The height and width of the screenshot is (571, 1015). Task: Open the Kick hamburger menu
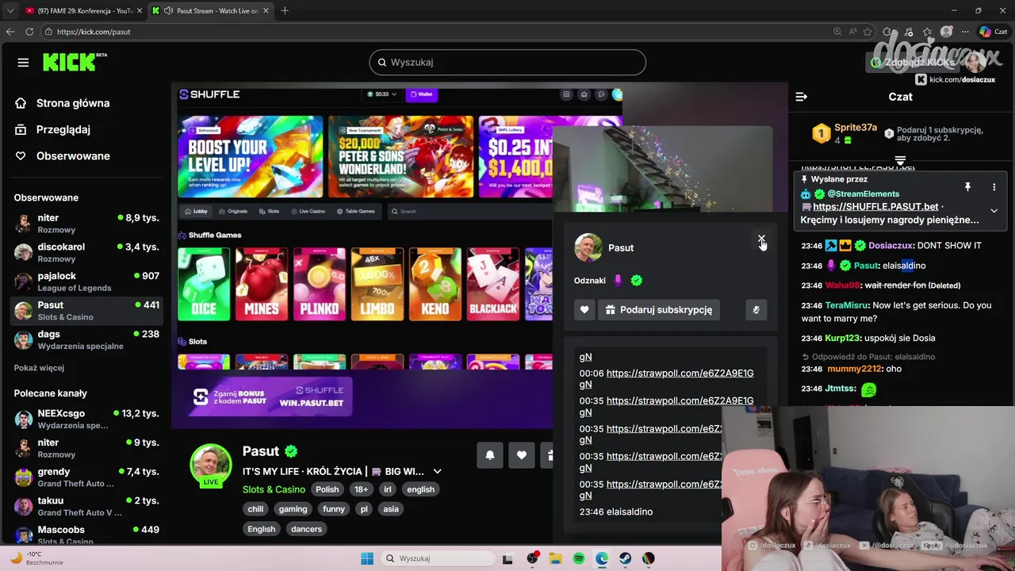(x=23, y=63)
